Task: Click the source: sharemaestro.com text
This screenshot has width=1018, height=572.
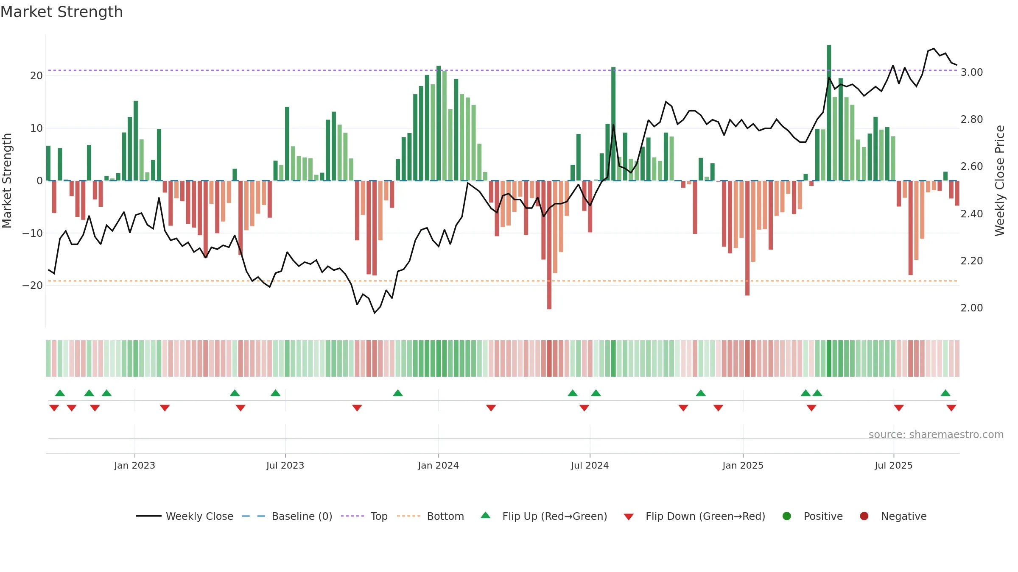Action: coord(936,435)
